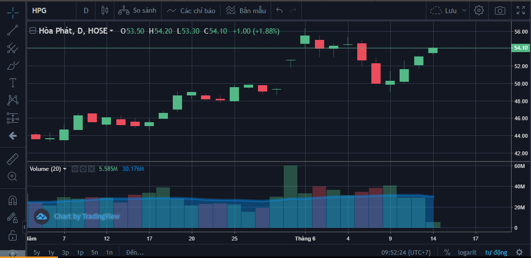Activate the zoom in tool
This screenshot has height=258, width=531.
tap(13, 176)
